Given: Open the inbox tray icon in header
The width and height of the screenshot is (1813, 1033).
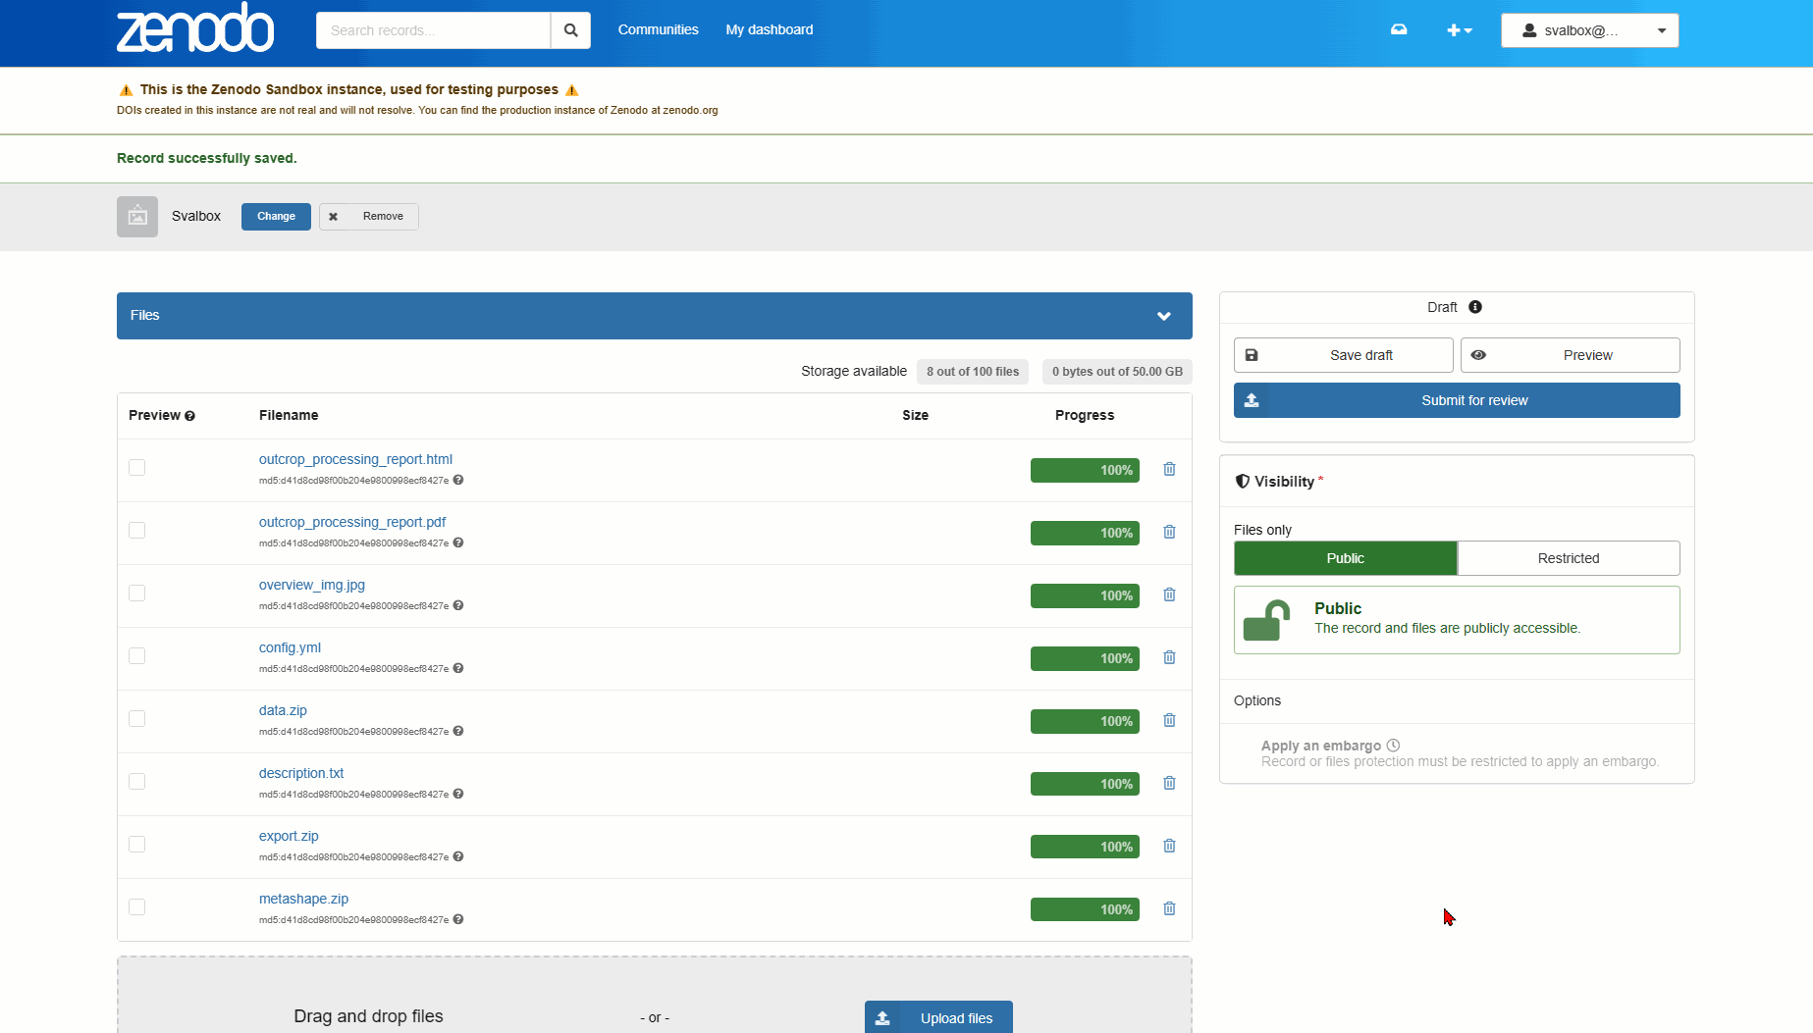Looking at the screenshot, I should click(x=1399, y=29).
